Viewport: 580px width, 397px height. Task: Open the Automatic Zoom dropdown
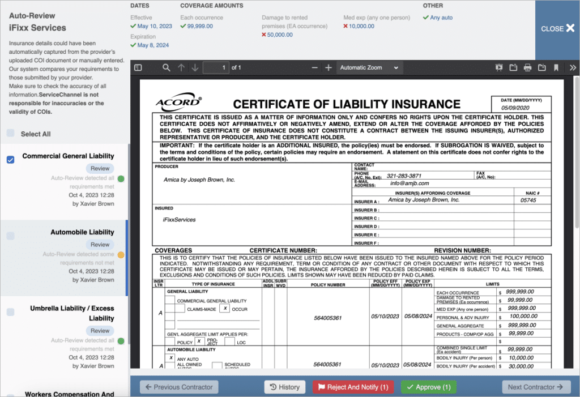click(369, 68)
